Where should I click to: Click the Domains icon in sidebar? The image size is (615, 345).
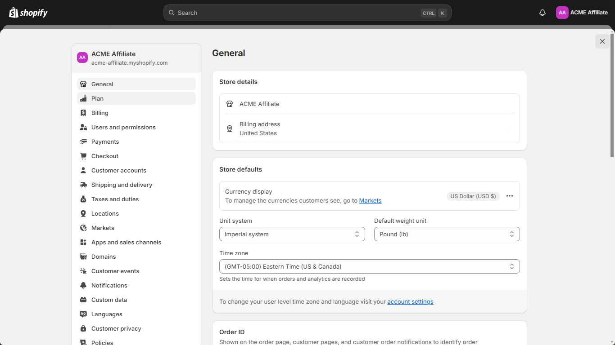tap(83, 257)
